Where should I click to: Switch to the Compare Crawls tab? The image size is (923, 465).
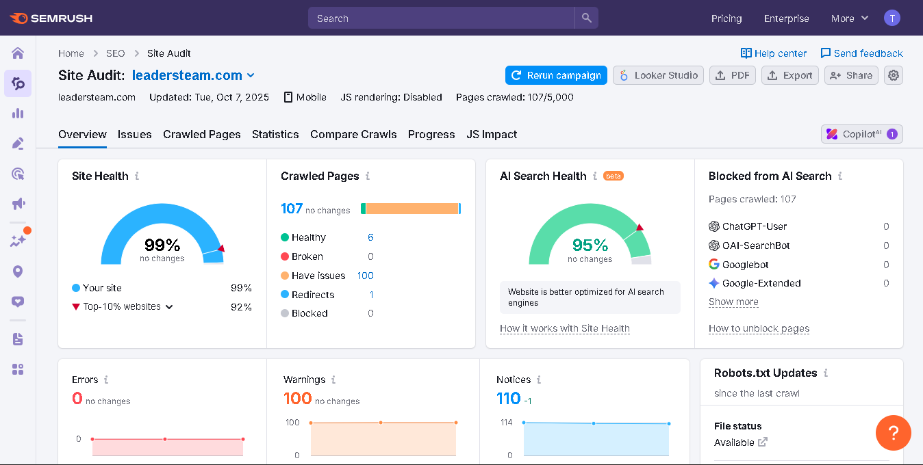pyautogui.click(x=353, y=135)
